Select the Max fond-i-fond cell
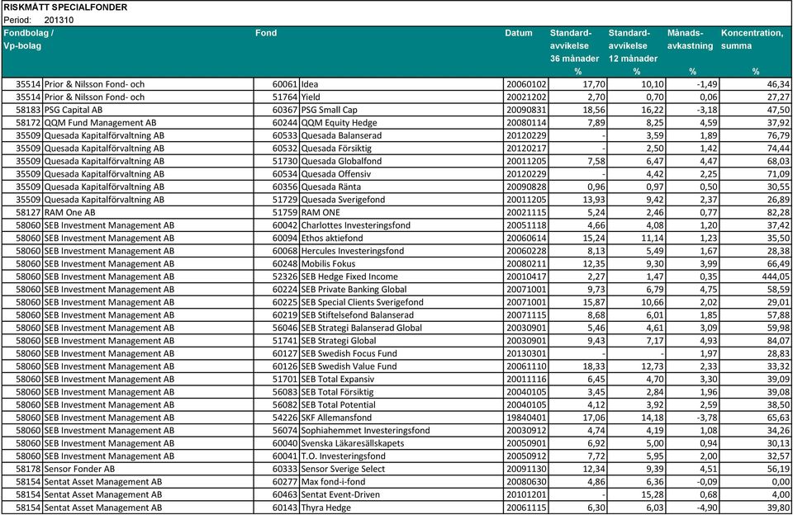 click(x=402, y=482)
